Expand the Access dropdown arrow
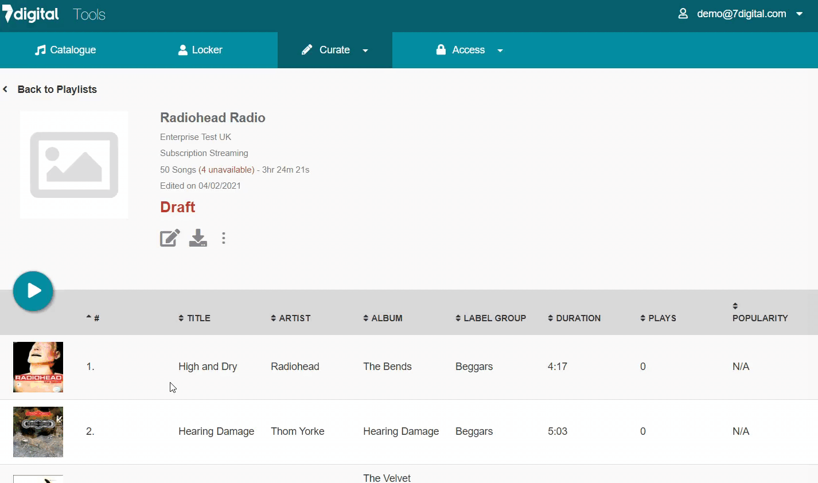This screenshot has height=483, width=818. click(x=500, y=50)
